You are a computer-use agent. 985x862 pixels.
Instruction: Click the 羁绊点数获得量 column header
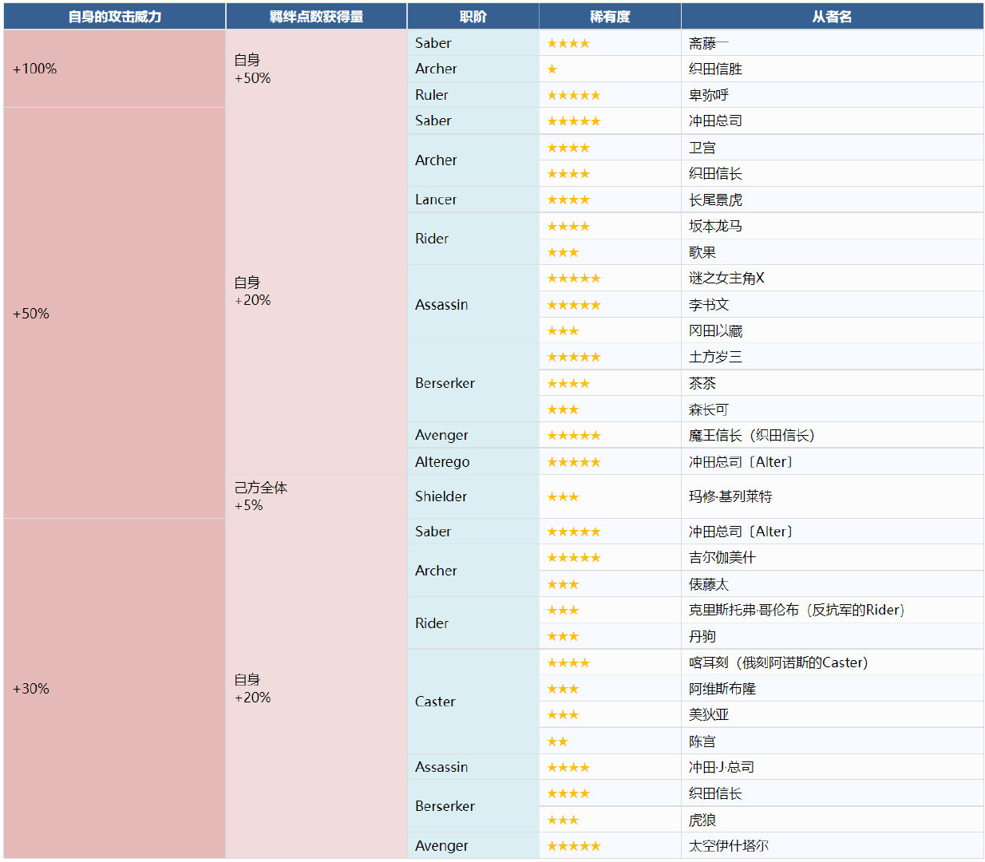tap(316, 16)
